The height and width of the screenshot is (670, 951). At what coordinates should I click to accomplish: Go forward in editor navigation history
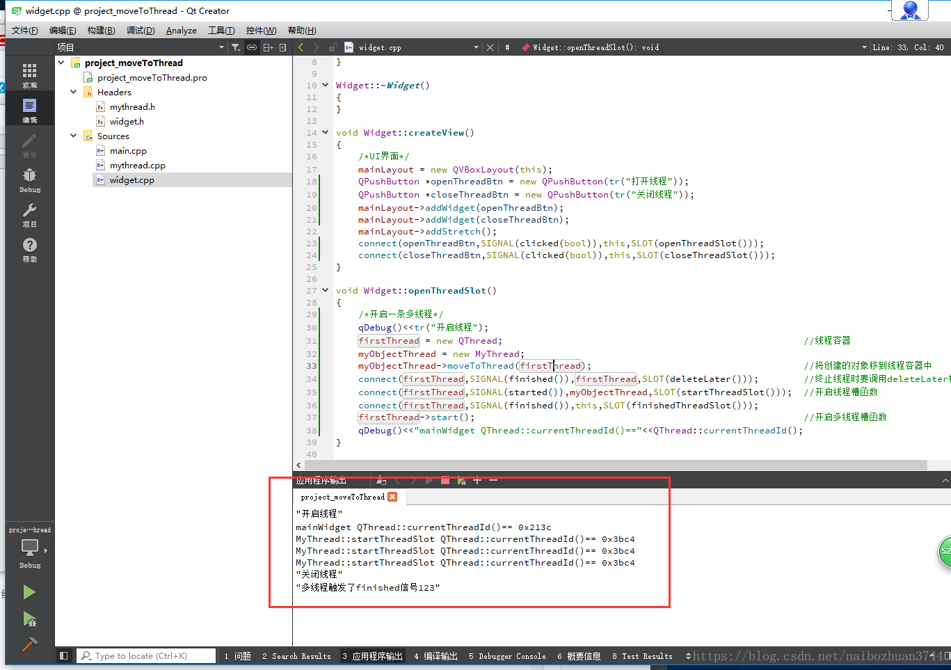click(x=317, y=47)
